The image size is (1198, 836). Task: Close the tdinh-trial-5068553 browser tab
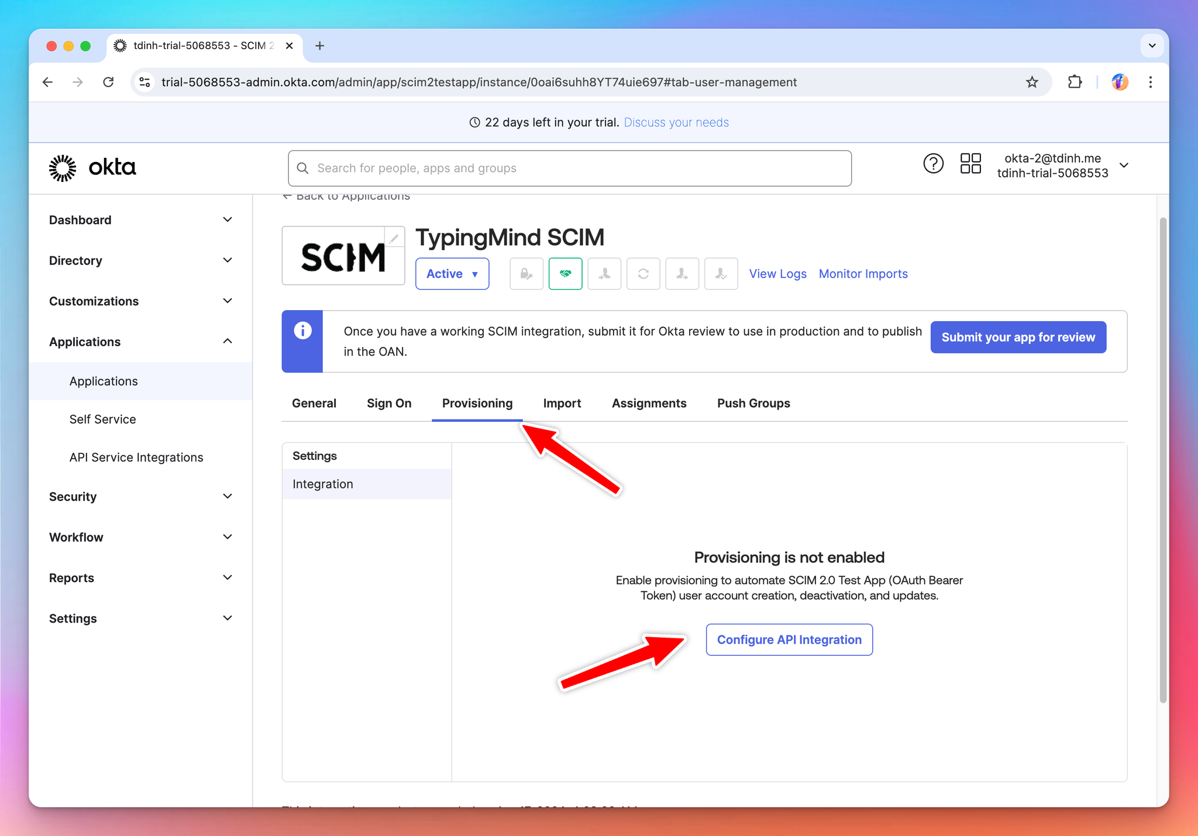tap(289, 46)
